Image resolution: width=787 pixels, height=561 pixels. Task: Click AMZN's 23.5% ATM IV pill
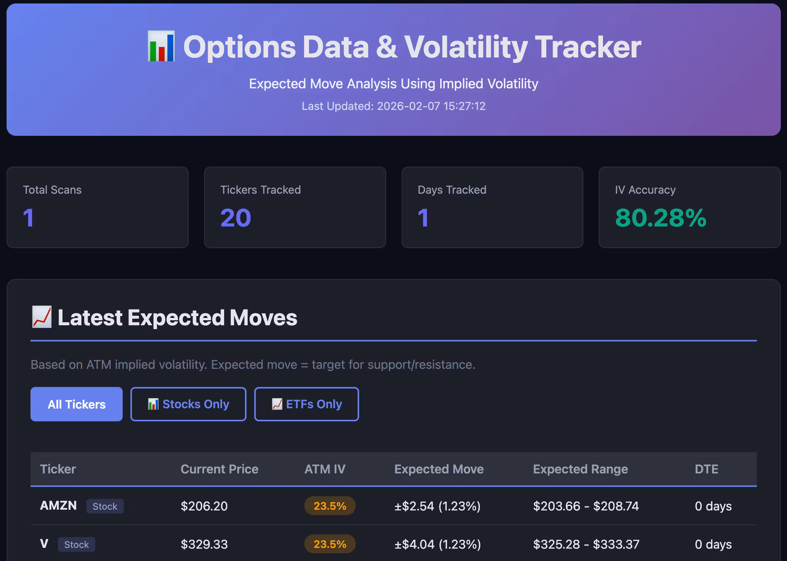(329, 506)
